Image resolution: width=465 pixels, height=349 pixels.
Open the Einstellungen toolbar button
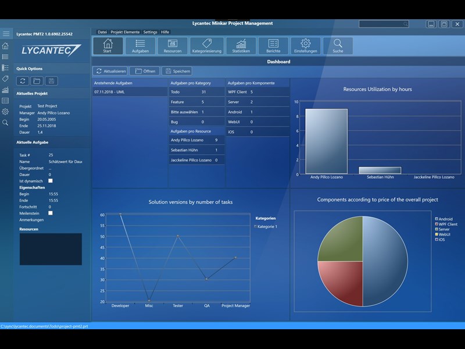pyautogui.click(x=306, y=46)
